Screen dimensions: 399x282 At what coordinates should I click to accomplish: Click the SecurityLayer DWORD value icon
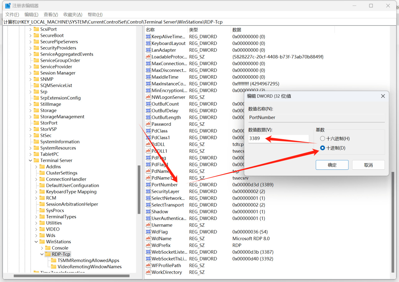tap(148, 191)
